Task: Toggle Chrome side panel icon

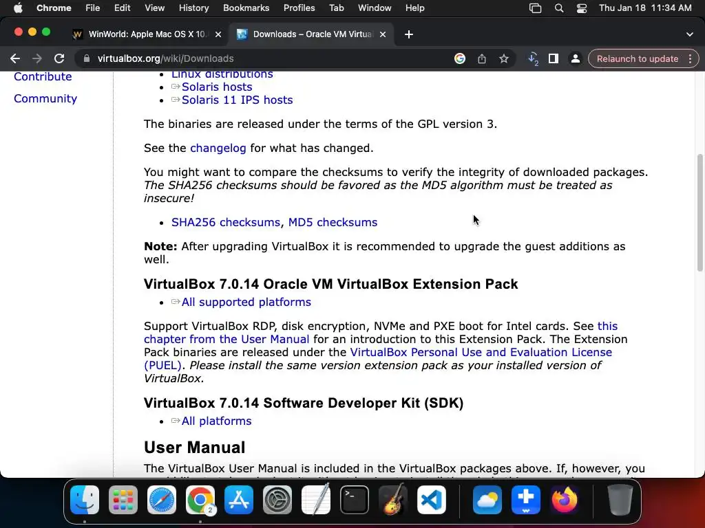Action: click(x=553, y=58)
